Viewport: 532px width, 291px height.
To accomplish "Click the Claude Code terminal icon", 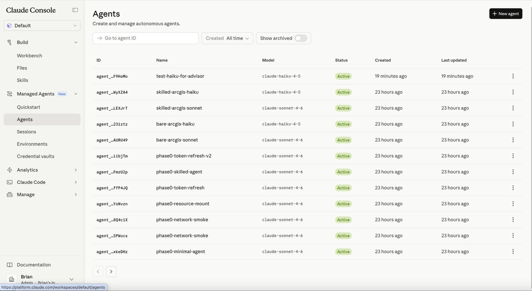I will [x=10, y=182].
